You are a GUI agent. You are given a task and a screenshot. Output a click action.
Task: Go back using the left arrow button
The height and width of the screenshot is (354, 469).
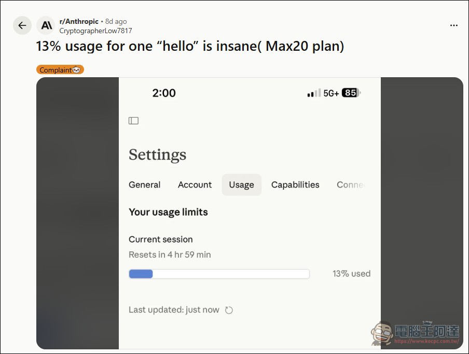(22, 25)
